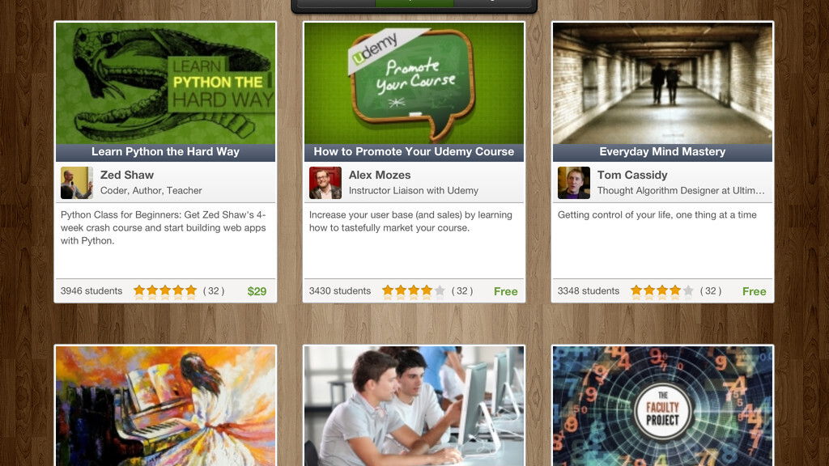The width and height of the screenshot is (829, 466).
Task: Tap Alex Mozes' instructor avatar
Action: coord(325,183)
